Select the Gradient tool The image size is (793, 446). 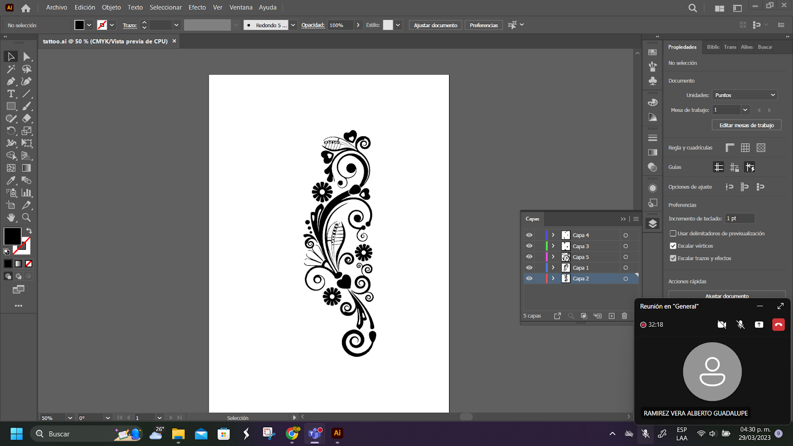point(27,168)
